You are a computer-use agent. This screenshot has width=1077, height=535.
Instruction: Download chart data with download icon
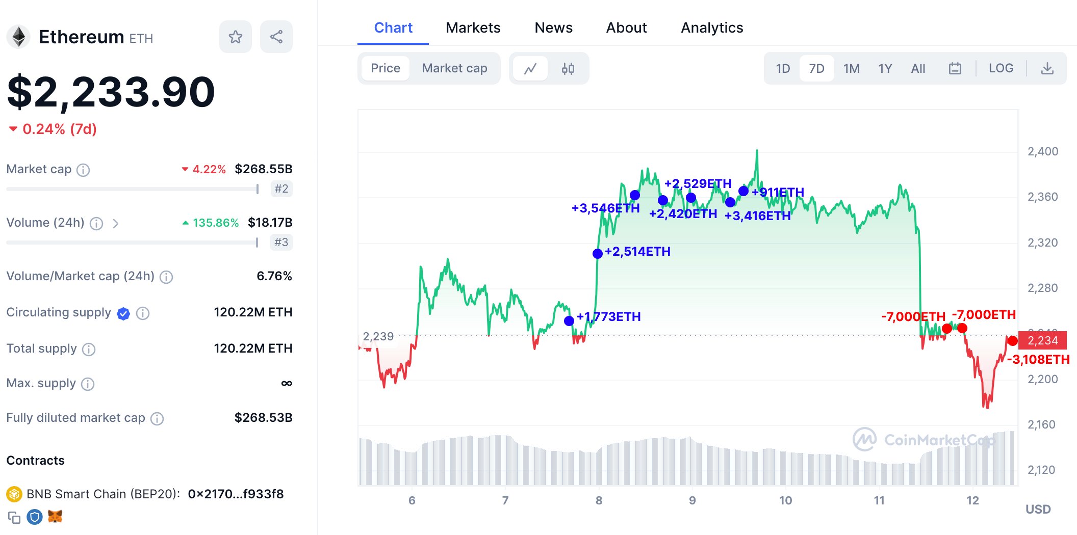[x=1047, y=68]
